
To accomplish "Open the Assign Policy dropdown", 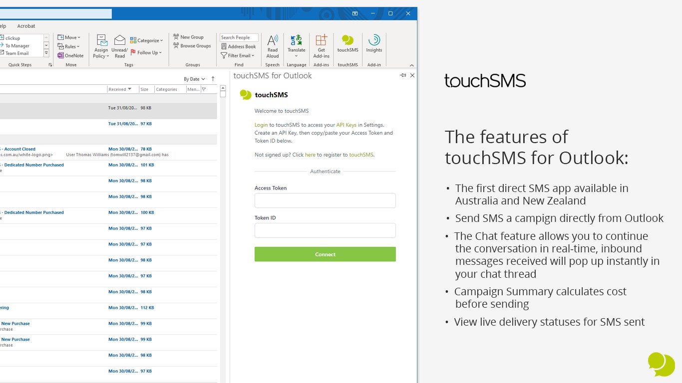I will pyautogui.click(x=101, y=46).
